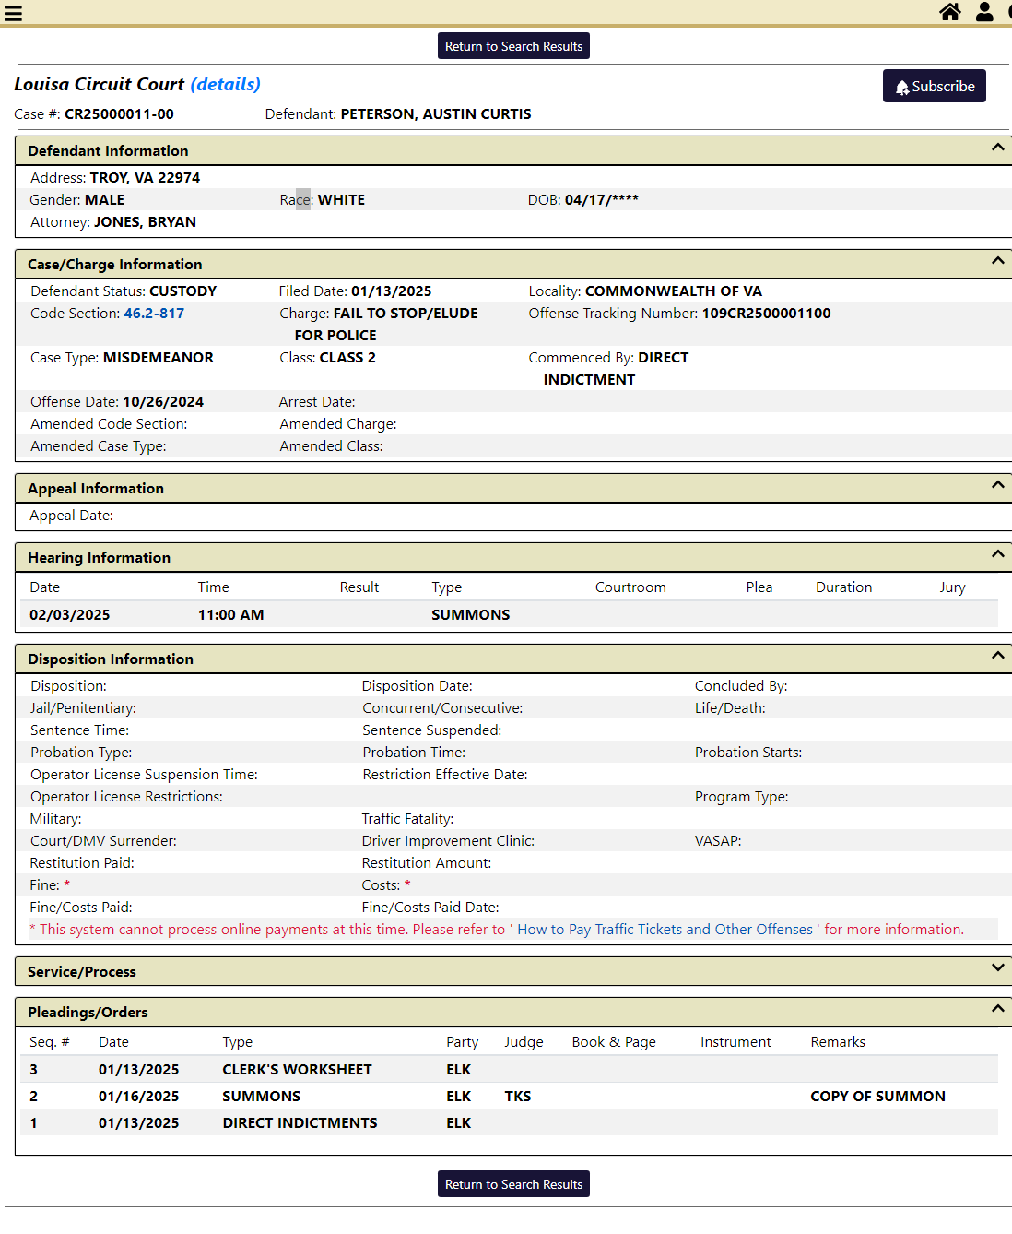The width and height of the screenshot is (1012, 1234).
Task: Click hearing time 11:00 AM
Action: click(x=231, y=615)
